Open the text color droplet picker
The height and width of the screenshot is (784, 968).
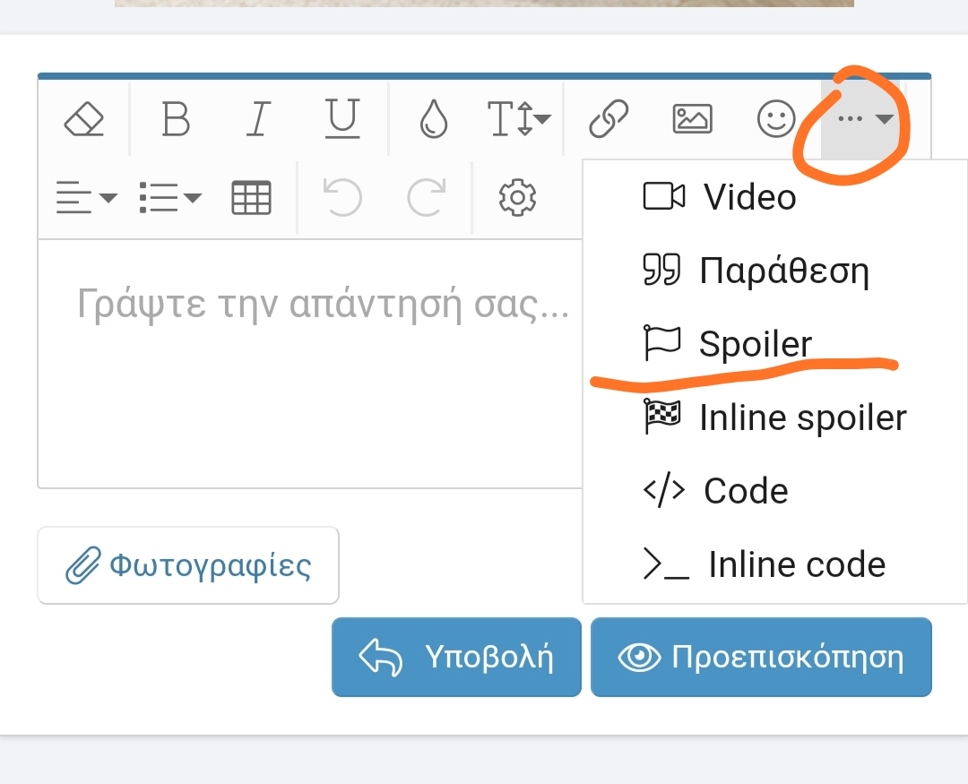[434, 118]
